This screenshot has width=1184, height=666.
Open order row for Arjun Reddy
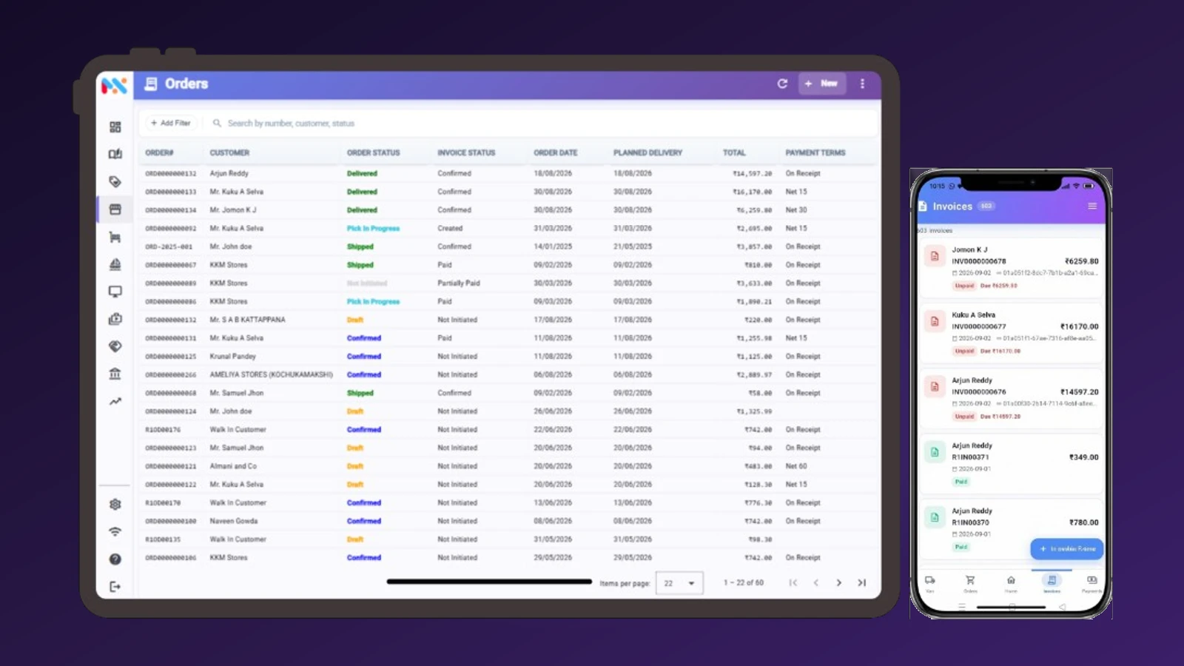(x=509, y=173)
